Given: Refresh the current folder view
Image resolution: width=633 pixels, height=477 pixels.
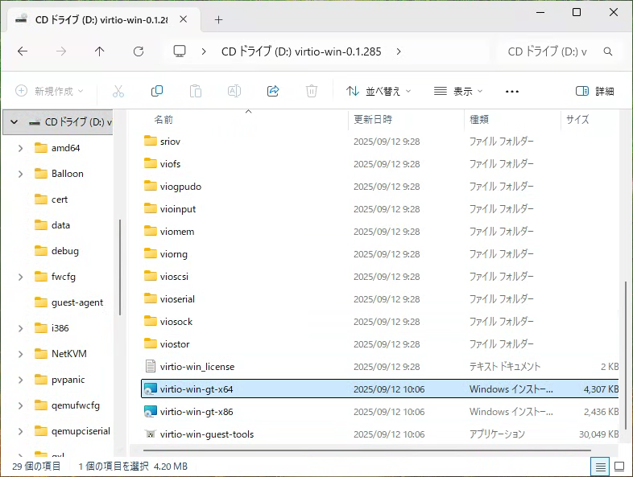Looking at the screenshot, I should [139, 51].
